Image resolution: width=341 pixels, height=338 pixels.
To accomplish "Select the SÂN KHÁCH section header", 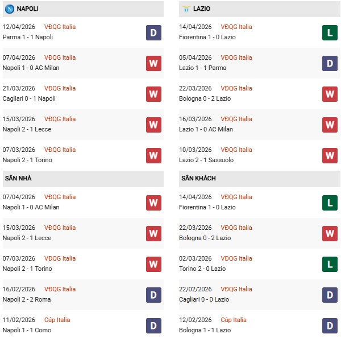I will coord(198,178).
